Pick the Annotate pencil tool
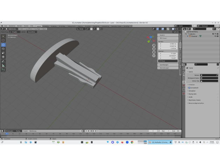 tap(4, 61)
